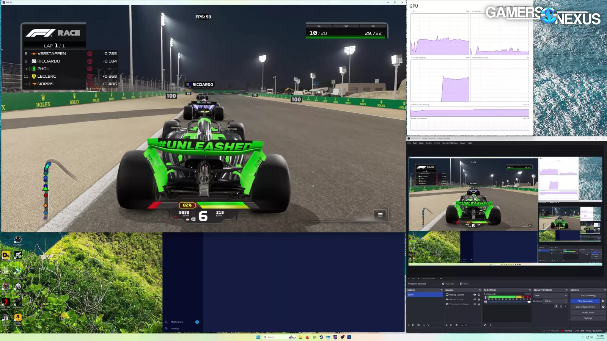Enable Studio Mode

[588, 312]
